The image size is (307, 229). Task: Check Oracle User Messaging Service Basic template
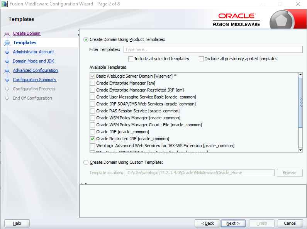[92, 97]
